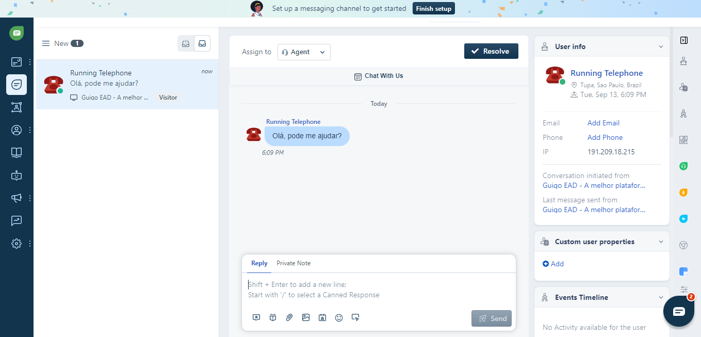The width and height of the screenshot is (701, 337).
Task: Click the Visitor tag on the conversation
Action: click(x=168, y=97)
